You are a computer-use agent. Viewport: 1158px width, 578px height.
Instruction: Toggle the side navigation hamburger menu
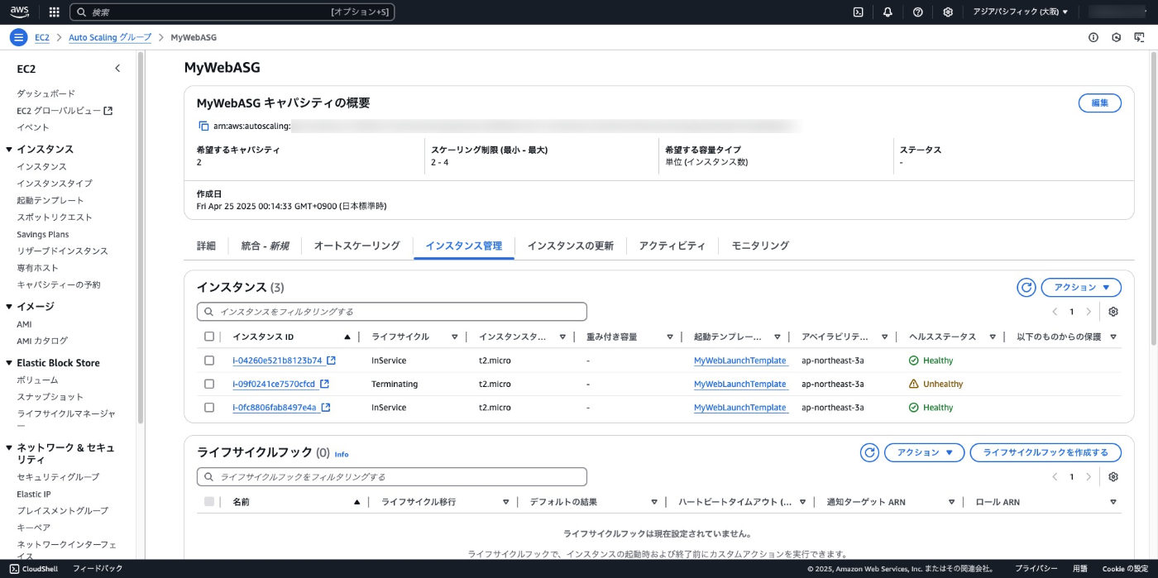tap(18, 37)
